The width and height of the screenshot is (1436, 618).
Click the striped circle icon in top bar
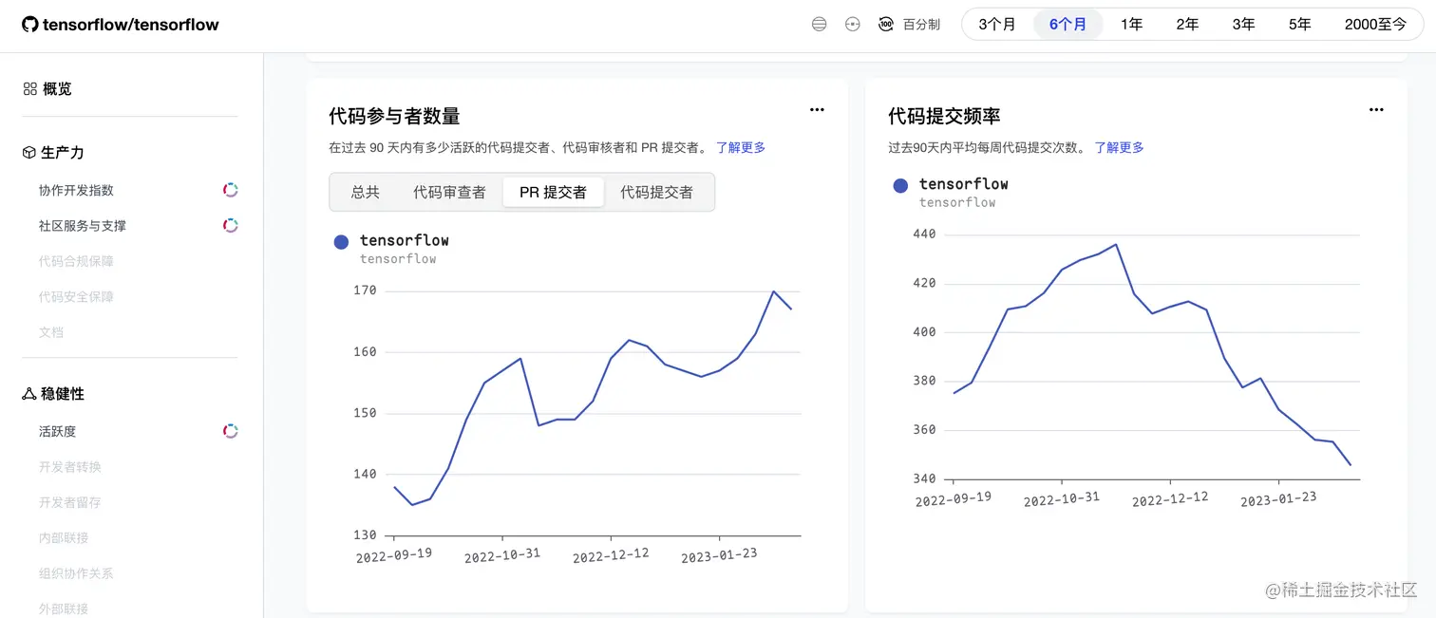(819, 25)
